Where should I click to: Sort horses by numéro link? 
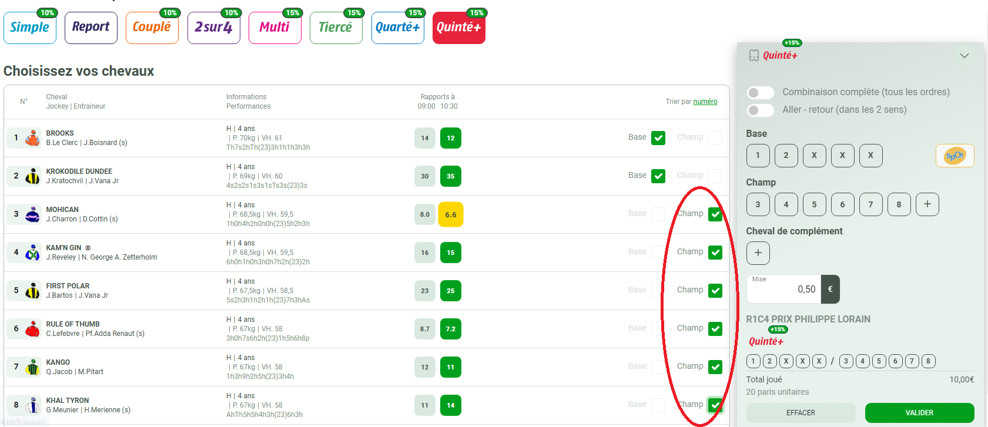pyautogui.click(x=705, y=102)
